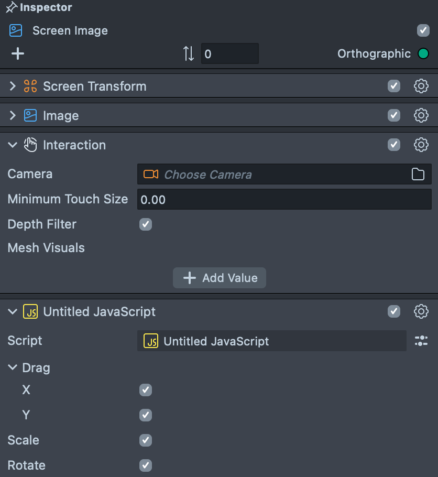Image resolution: width=438 pixels, height=477 pixels.
Task: Click the plus icon to add component
Action: tap(18, 53)
